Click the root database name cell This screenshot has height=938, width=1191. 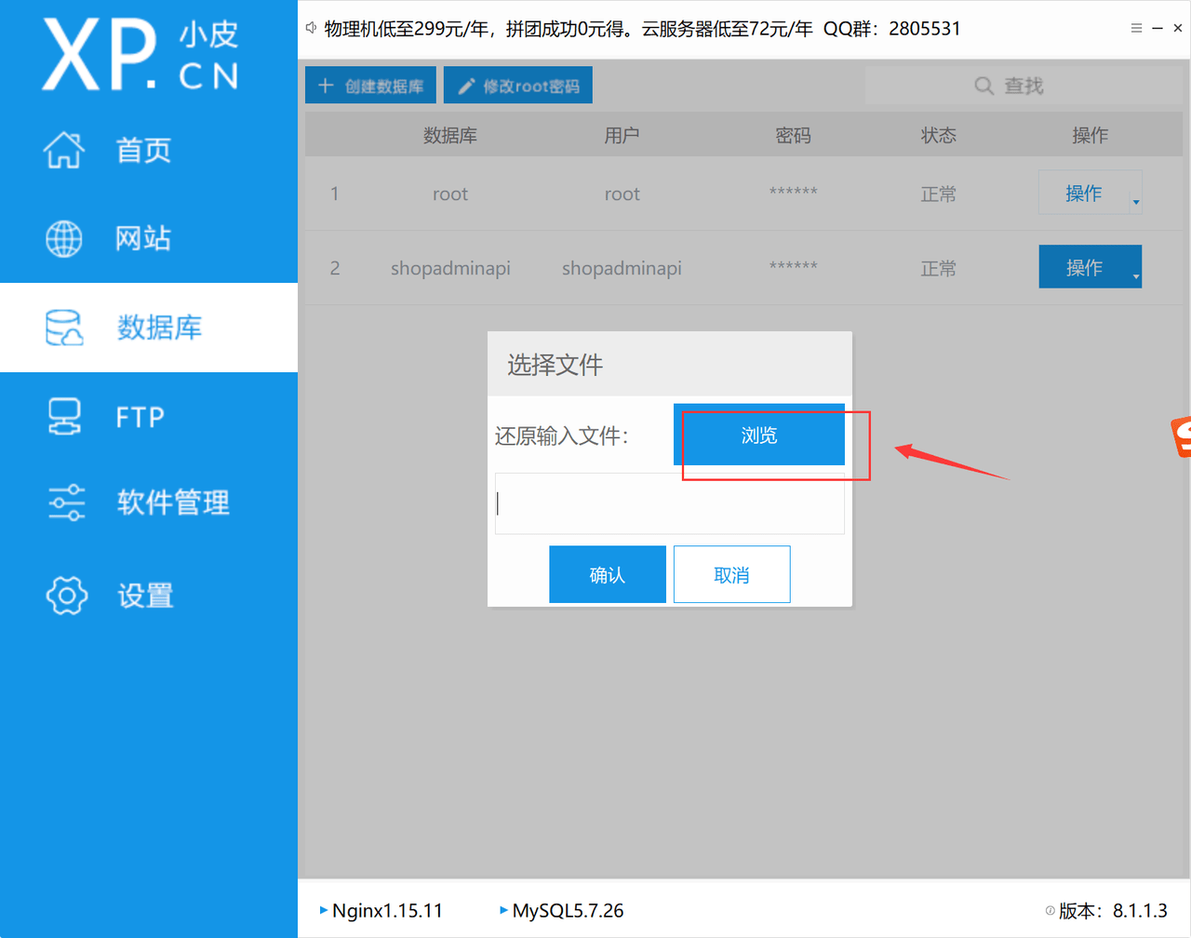click(x=450, y=194)
